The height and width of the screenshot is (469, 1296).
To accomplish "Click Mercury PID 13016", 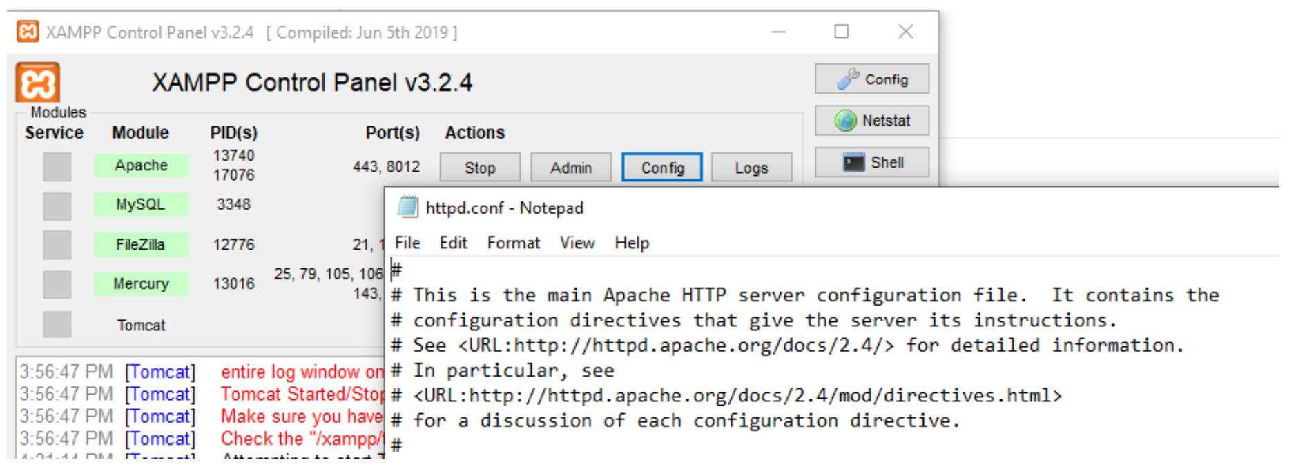I will pos(234,283).
